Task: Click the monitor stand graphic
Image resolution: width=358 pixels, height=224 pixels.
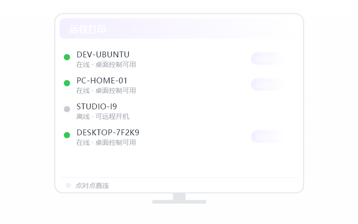Action: [179, 198]
